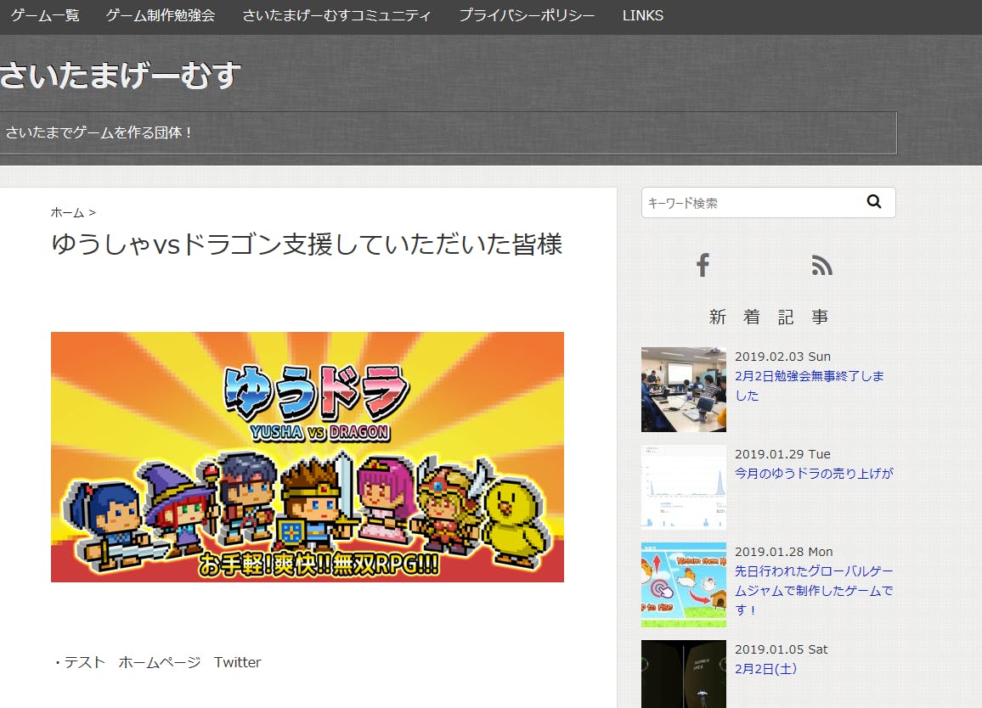Click the ゆうドラ game banner image
Image resolution: width=982 pixels, height=708 pixels.
(308, 457)
